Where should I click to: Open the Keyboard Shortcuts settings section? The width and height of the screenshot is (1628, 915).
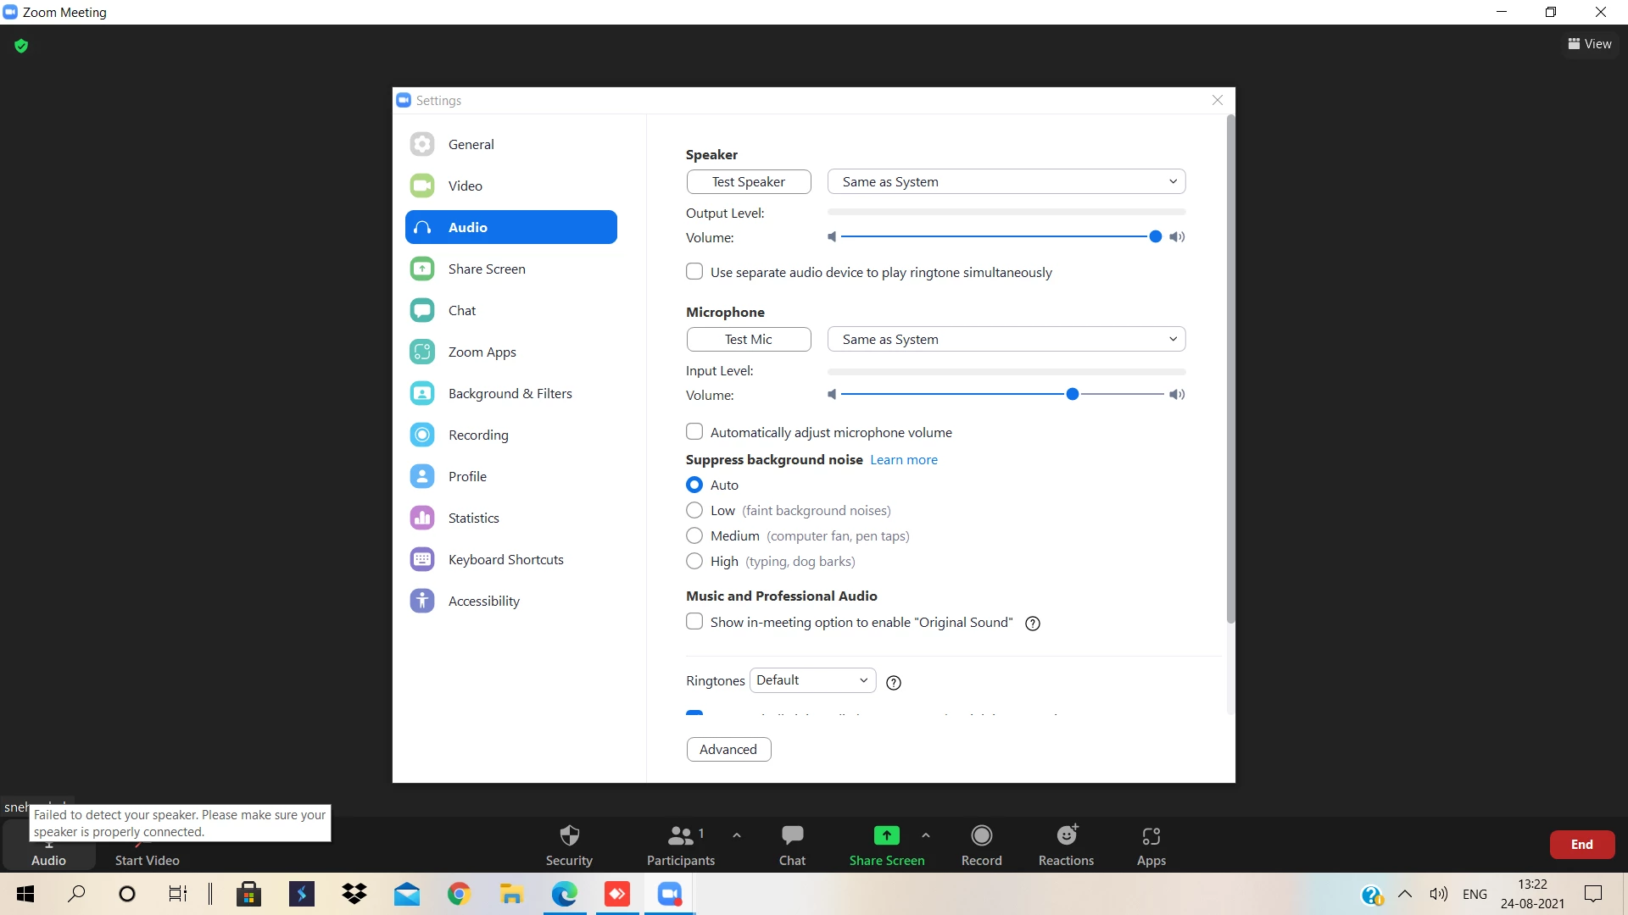(505, 559)
